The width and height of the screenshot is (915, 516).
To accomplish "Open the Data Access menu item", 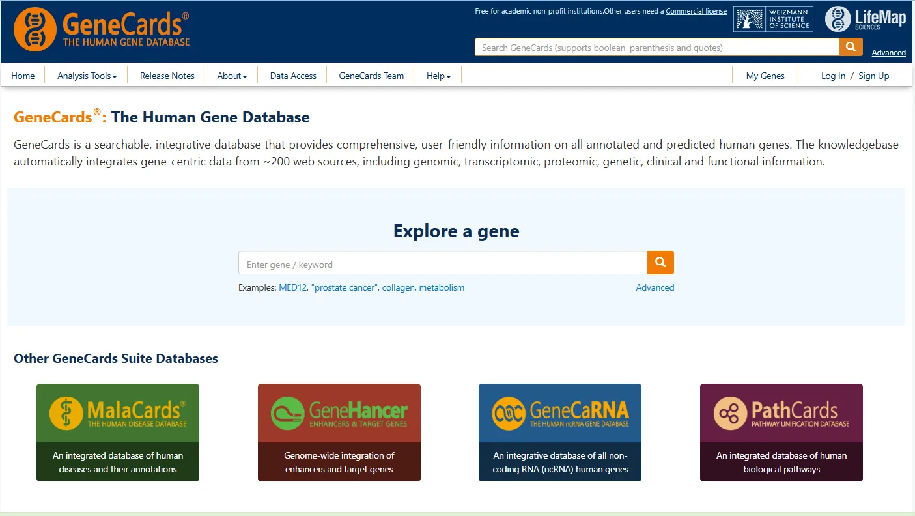I will point(293,76).
